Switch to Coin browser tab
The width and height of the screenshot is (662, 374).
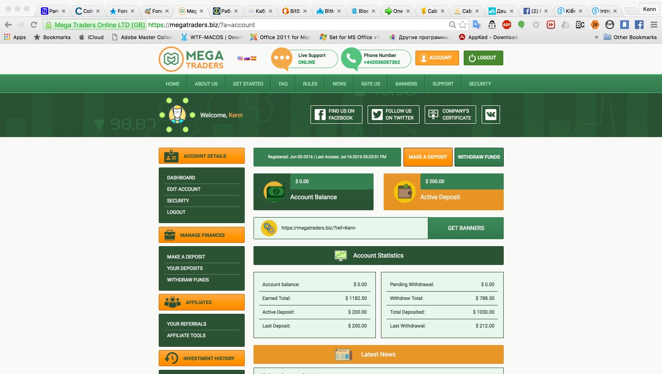tap(88, 11)
